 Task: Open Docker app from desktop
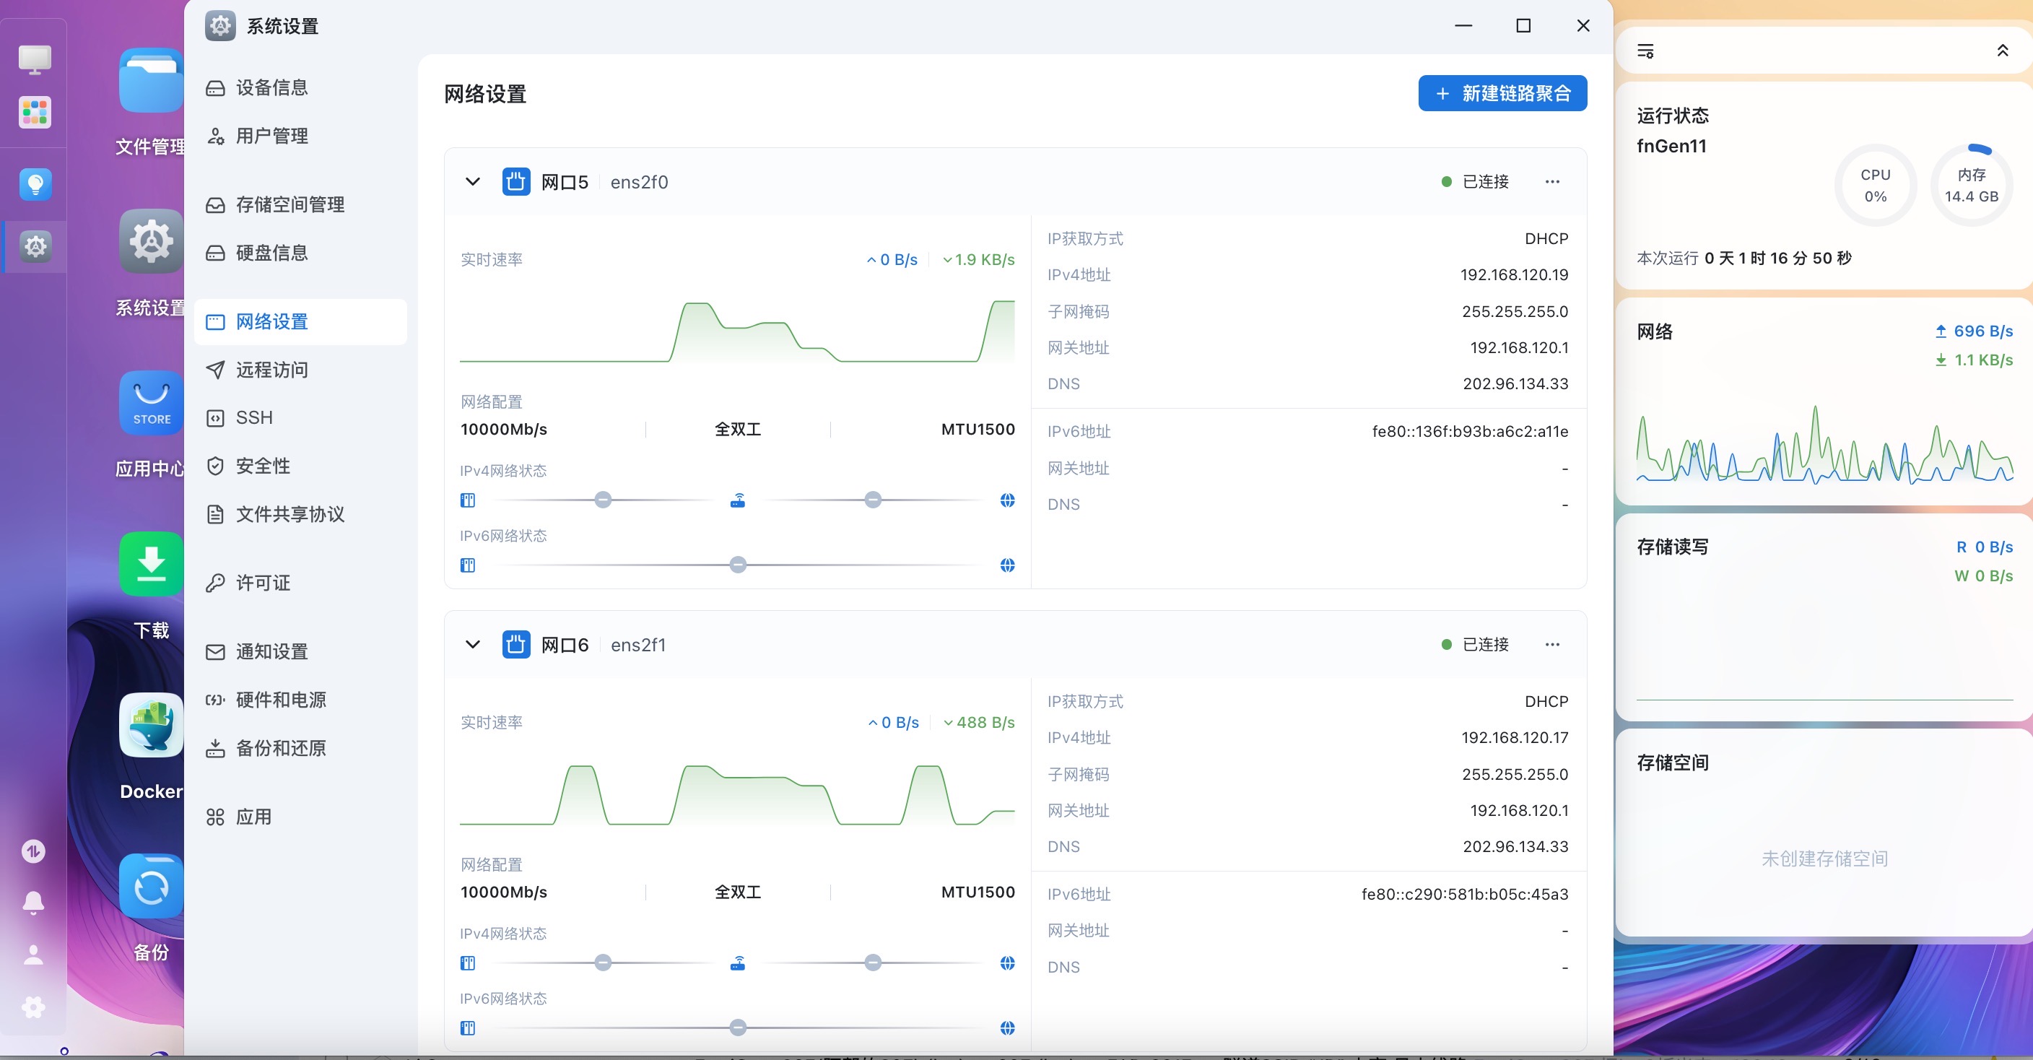pos(151,726)
